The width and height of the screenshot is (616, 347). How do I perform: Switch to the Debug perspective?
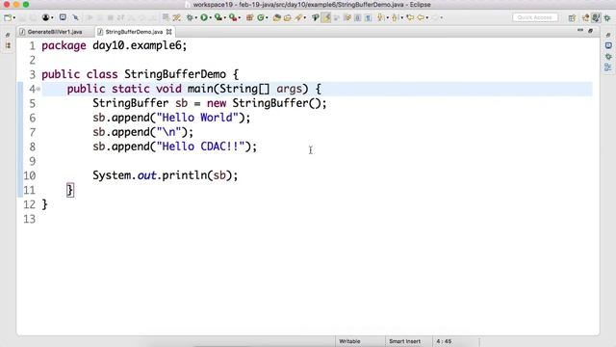click(x=607, y=18)
